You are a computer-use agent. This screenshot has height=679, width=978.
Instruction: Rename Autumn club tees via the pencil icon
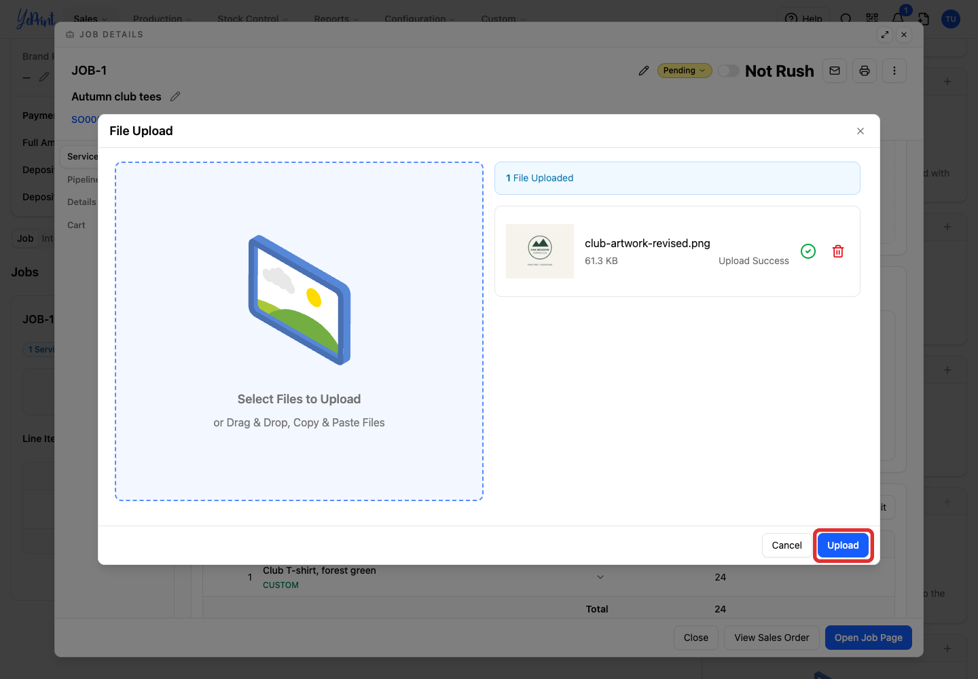pos(175,96)
